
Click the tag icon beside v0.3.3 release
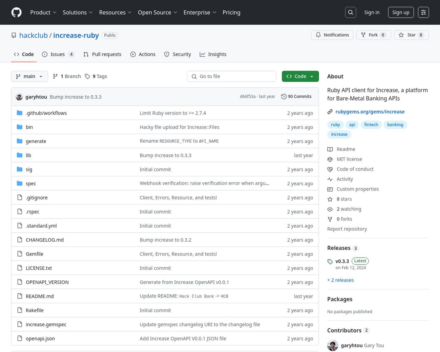tap(330, 262)
